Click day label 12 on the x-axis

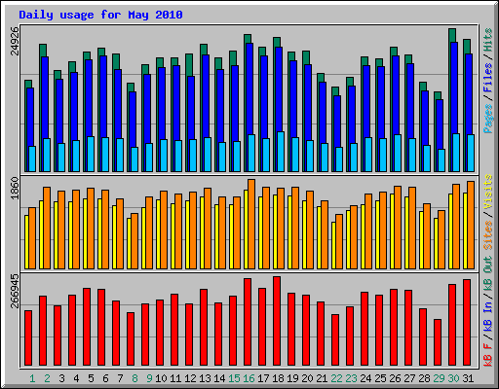coord(190,378)
